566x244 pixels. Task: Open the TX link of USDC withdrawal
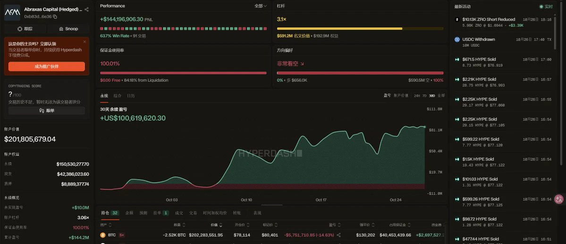[x=549, y=39]
